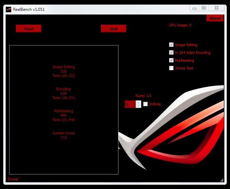
Task: Click the Image Editing score '528'
Action: (64, 71)
